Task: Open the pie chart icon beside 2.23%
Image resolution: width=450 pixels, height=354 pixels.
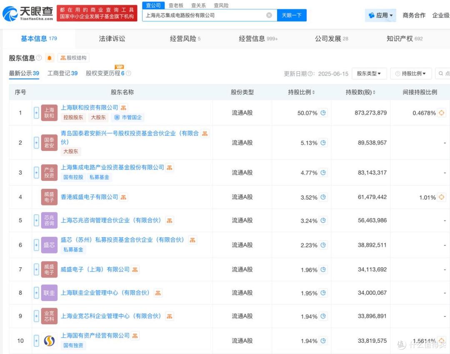Action: 323,245
